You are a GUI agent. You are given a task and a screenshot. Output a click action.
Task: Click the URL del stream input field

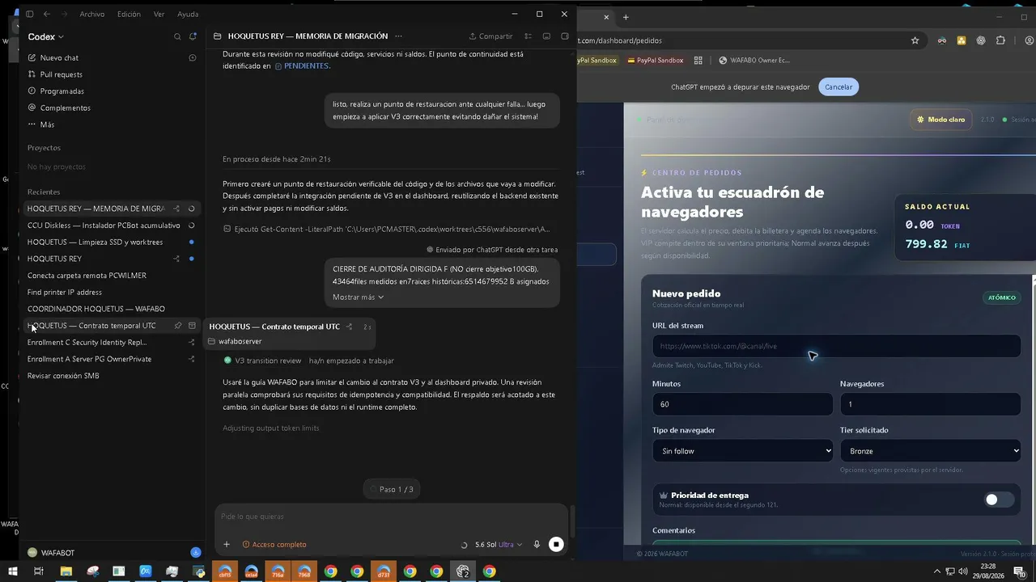[836, 346]
